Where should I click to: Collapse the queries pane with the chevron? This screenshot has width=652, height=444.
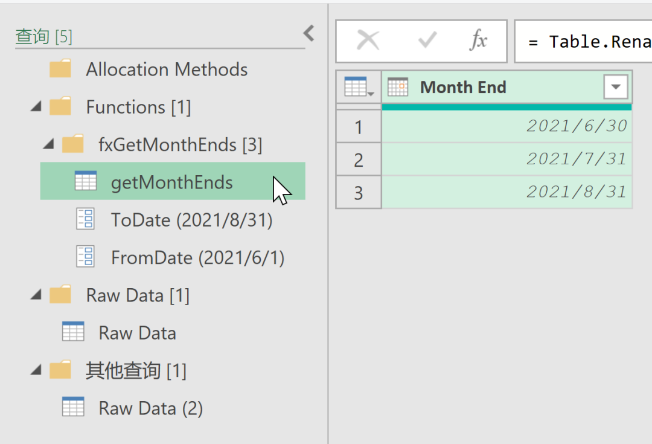pyautogui.click(x=309, y=33)
